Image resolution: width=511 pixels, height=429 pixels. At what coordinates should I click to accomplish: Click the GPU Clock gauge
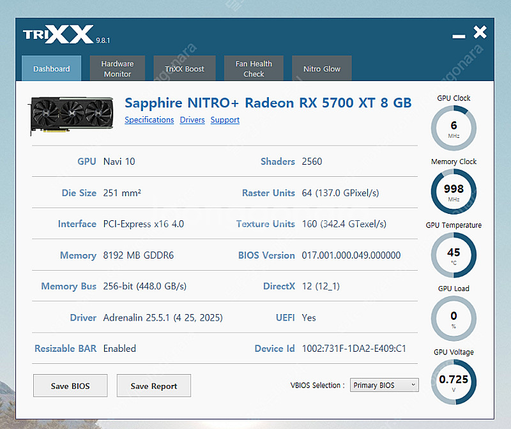pos(454,128)
